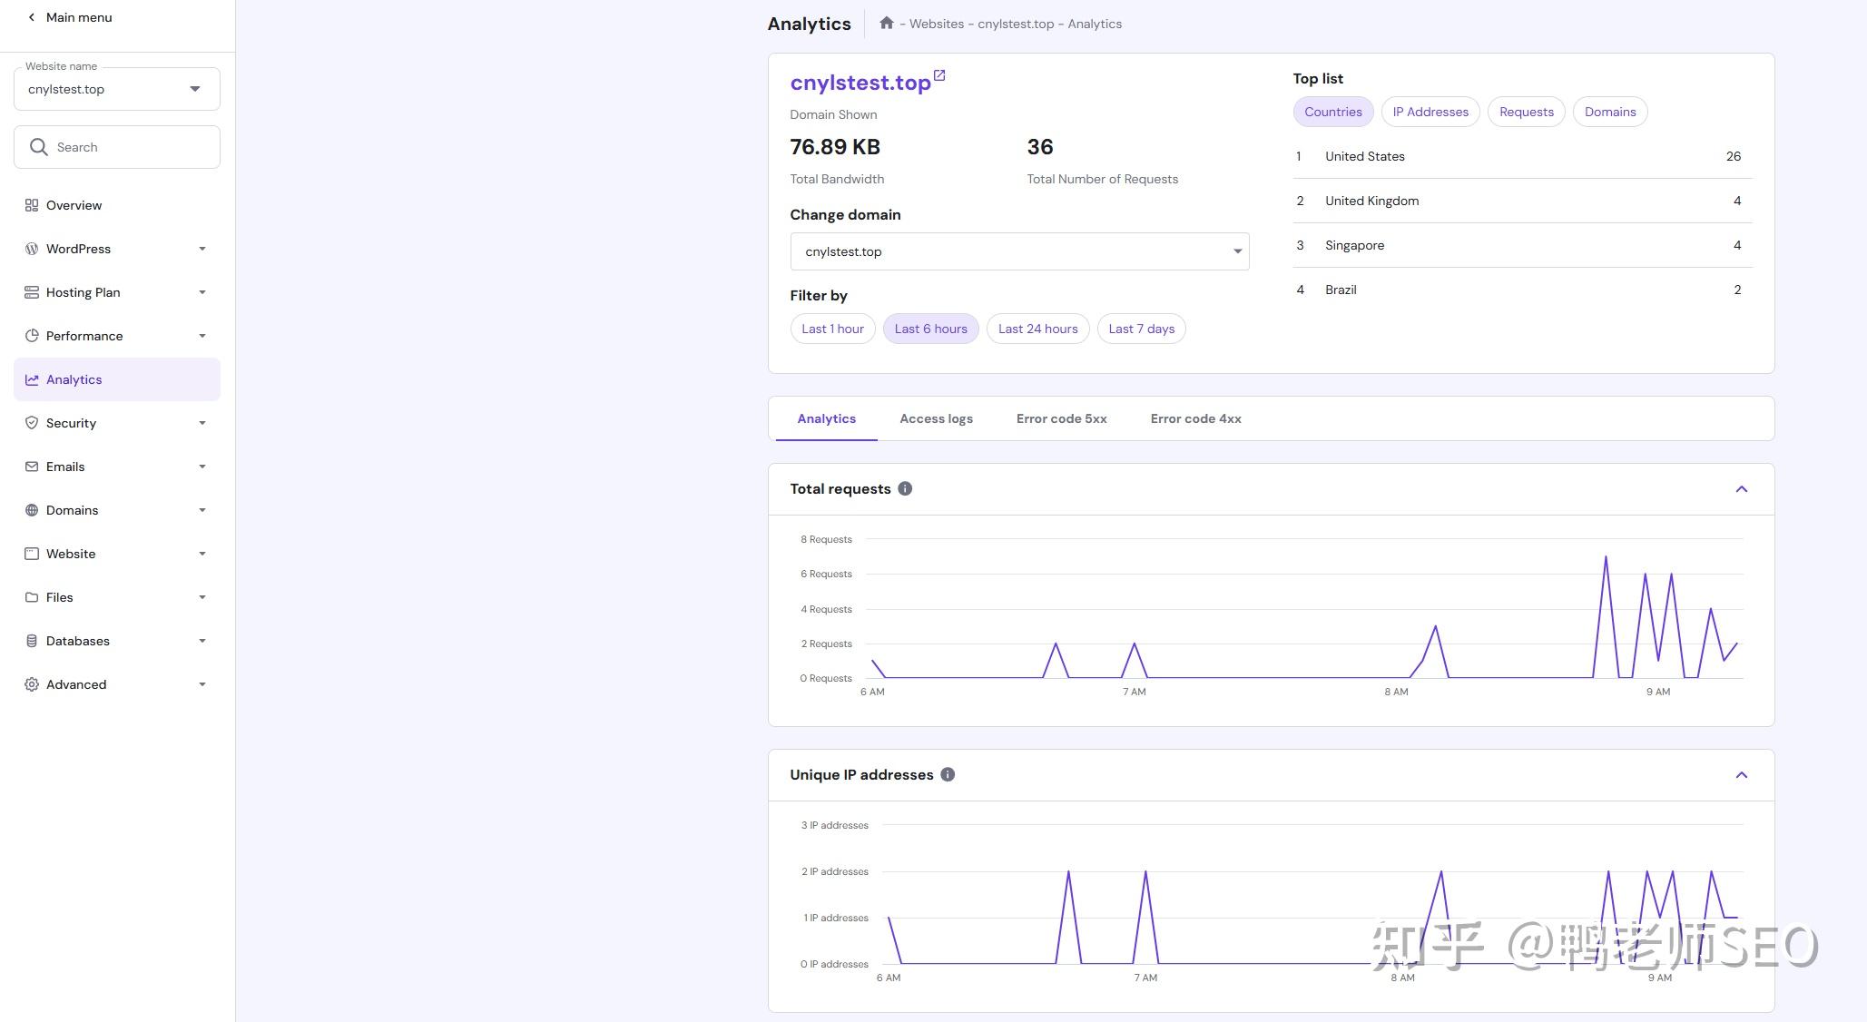Screen dimensions: 1867x1022
Task: Open the Change domain dropdown
Action: 1018,251
